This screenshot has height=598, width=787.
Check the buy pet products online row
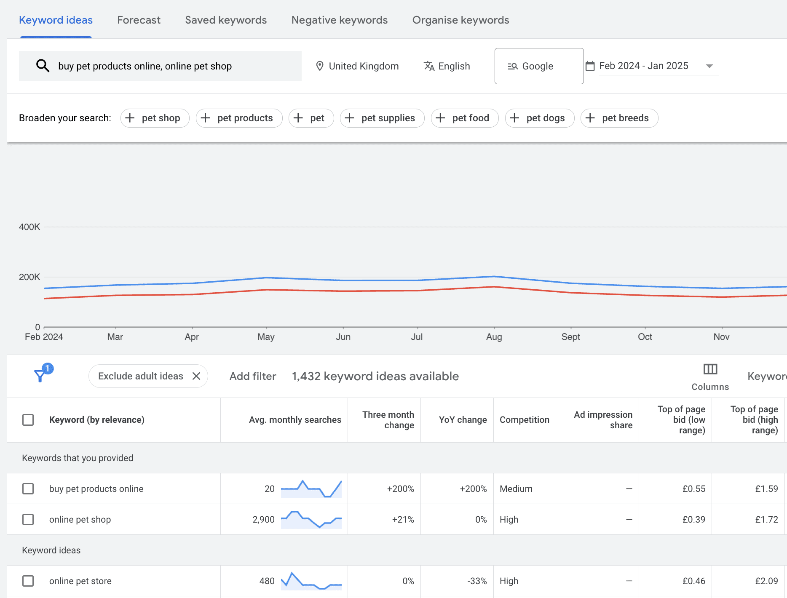[28, 489]
